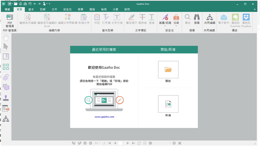This screenshot has width=260, height=147.
Task: Open the quick access toolbar customize arrow
Action: [x=50, y=4]
